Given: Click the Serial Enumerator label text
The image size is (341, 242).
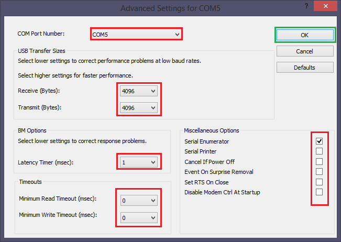Looking at the screenshot, I should click(x=206, y=141).
